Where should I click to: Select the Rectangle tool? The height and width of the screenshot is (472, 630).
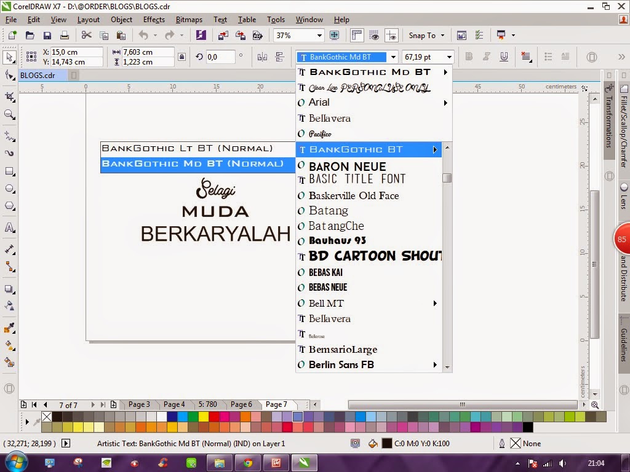(9, 171)
